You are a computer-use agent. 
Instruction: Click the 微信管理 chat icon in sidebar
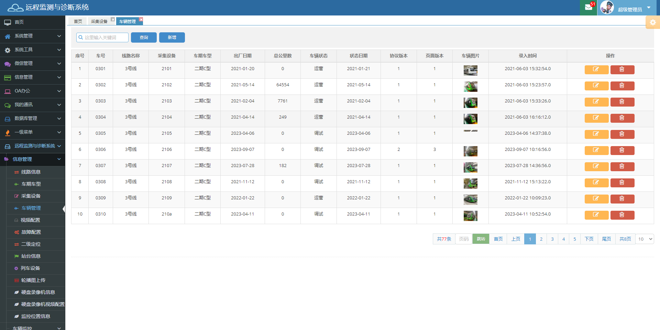pyautogui.click(x=8, y=64)
